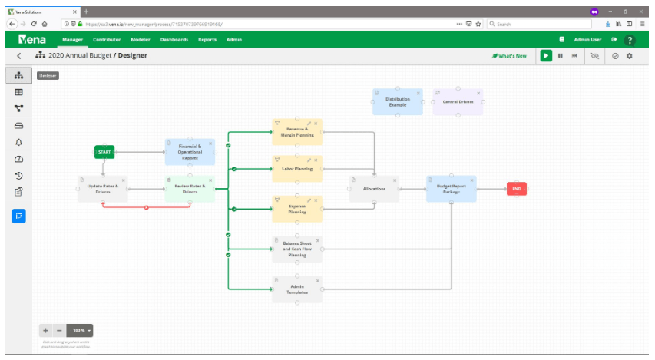655x360 pixels.
Task: Reload the page in browser
Action: coord(34,24)
